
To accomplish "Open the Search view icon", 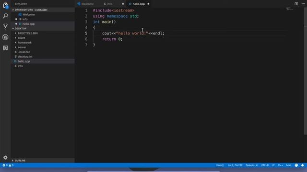I will click(5, 16).
